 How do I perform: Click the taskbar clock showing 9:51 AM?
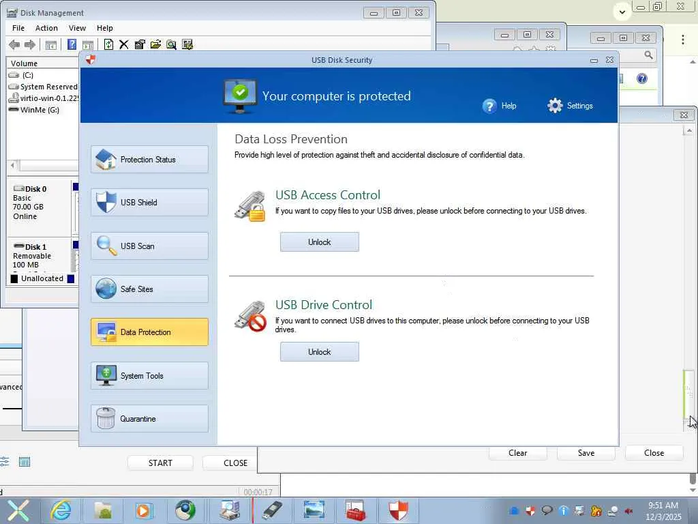[x=663, y=510]
